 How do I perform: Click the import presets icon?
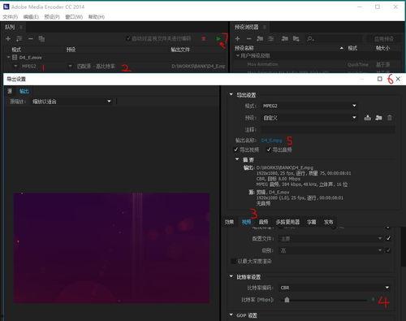(x=284, y=38)
